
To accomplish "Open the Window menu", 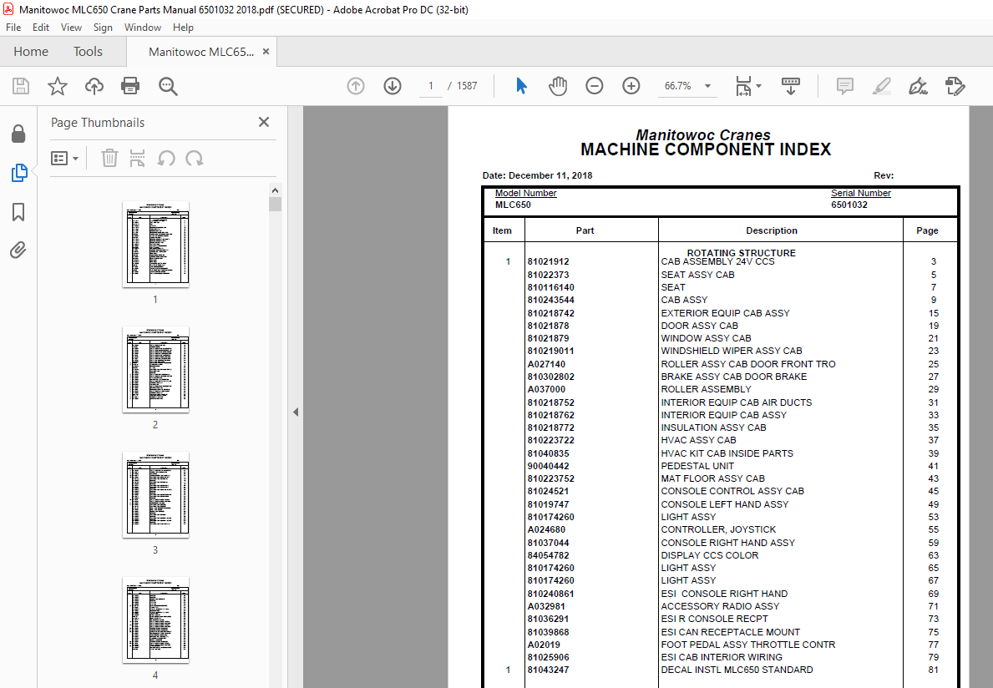I will (143, 28).
